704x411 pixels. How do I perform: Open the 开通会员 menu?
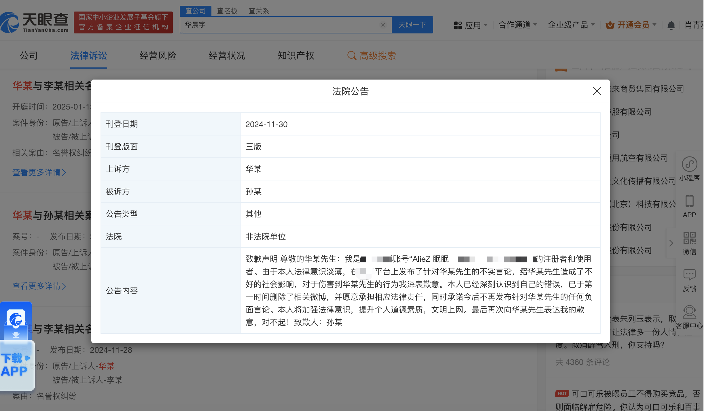pyautogui.click(x=633, y=25)
